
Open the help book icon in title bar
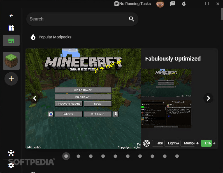click(173, 4)
